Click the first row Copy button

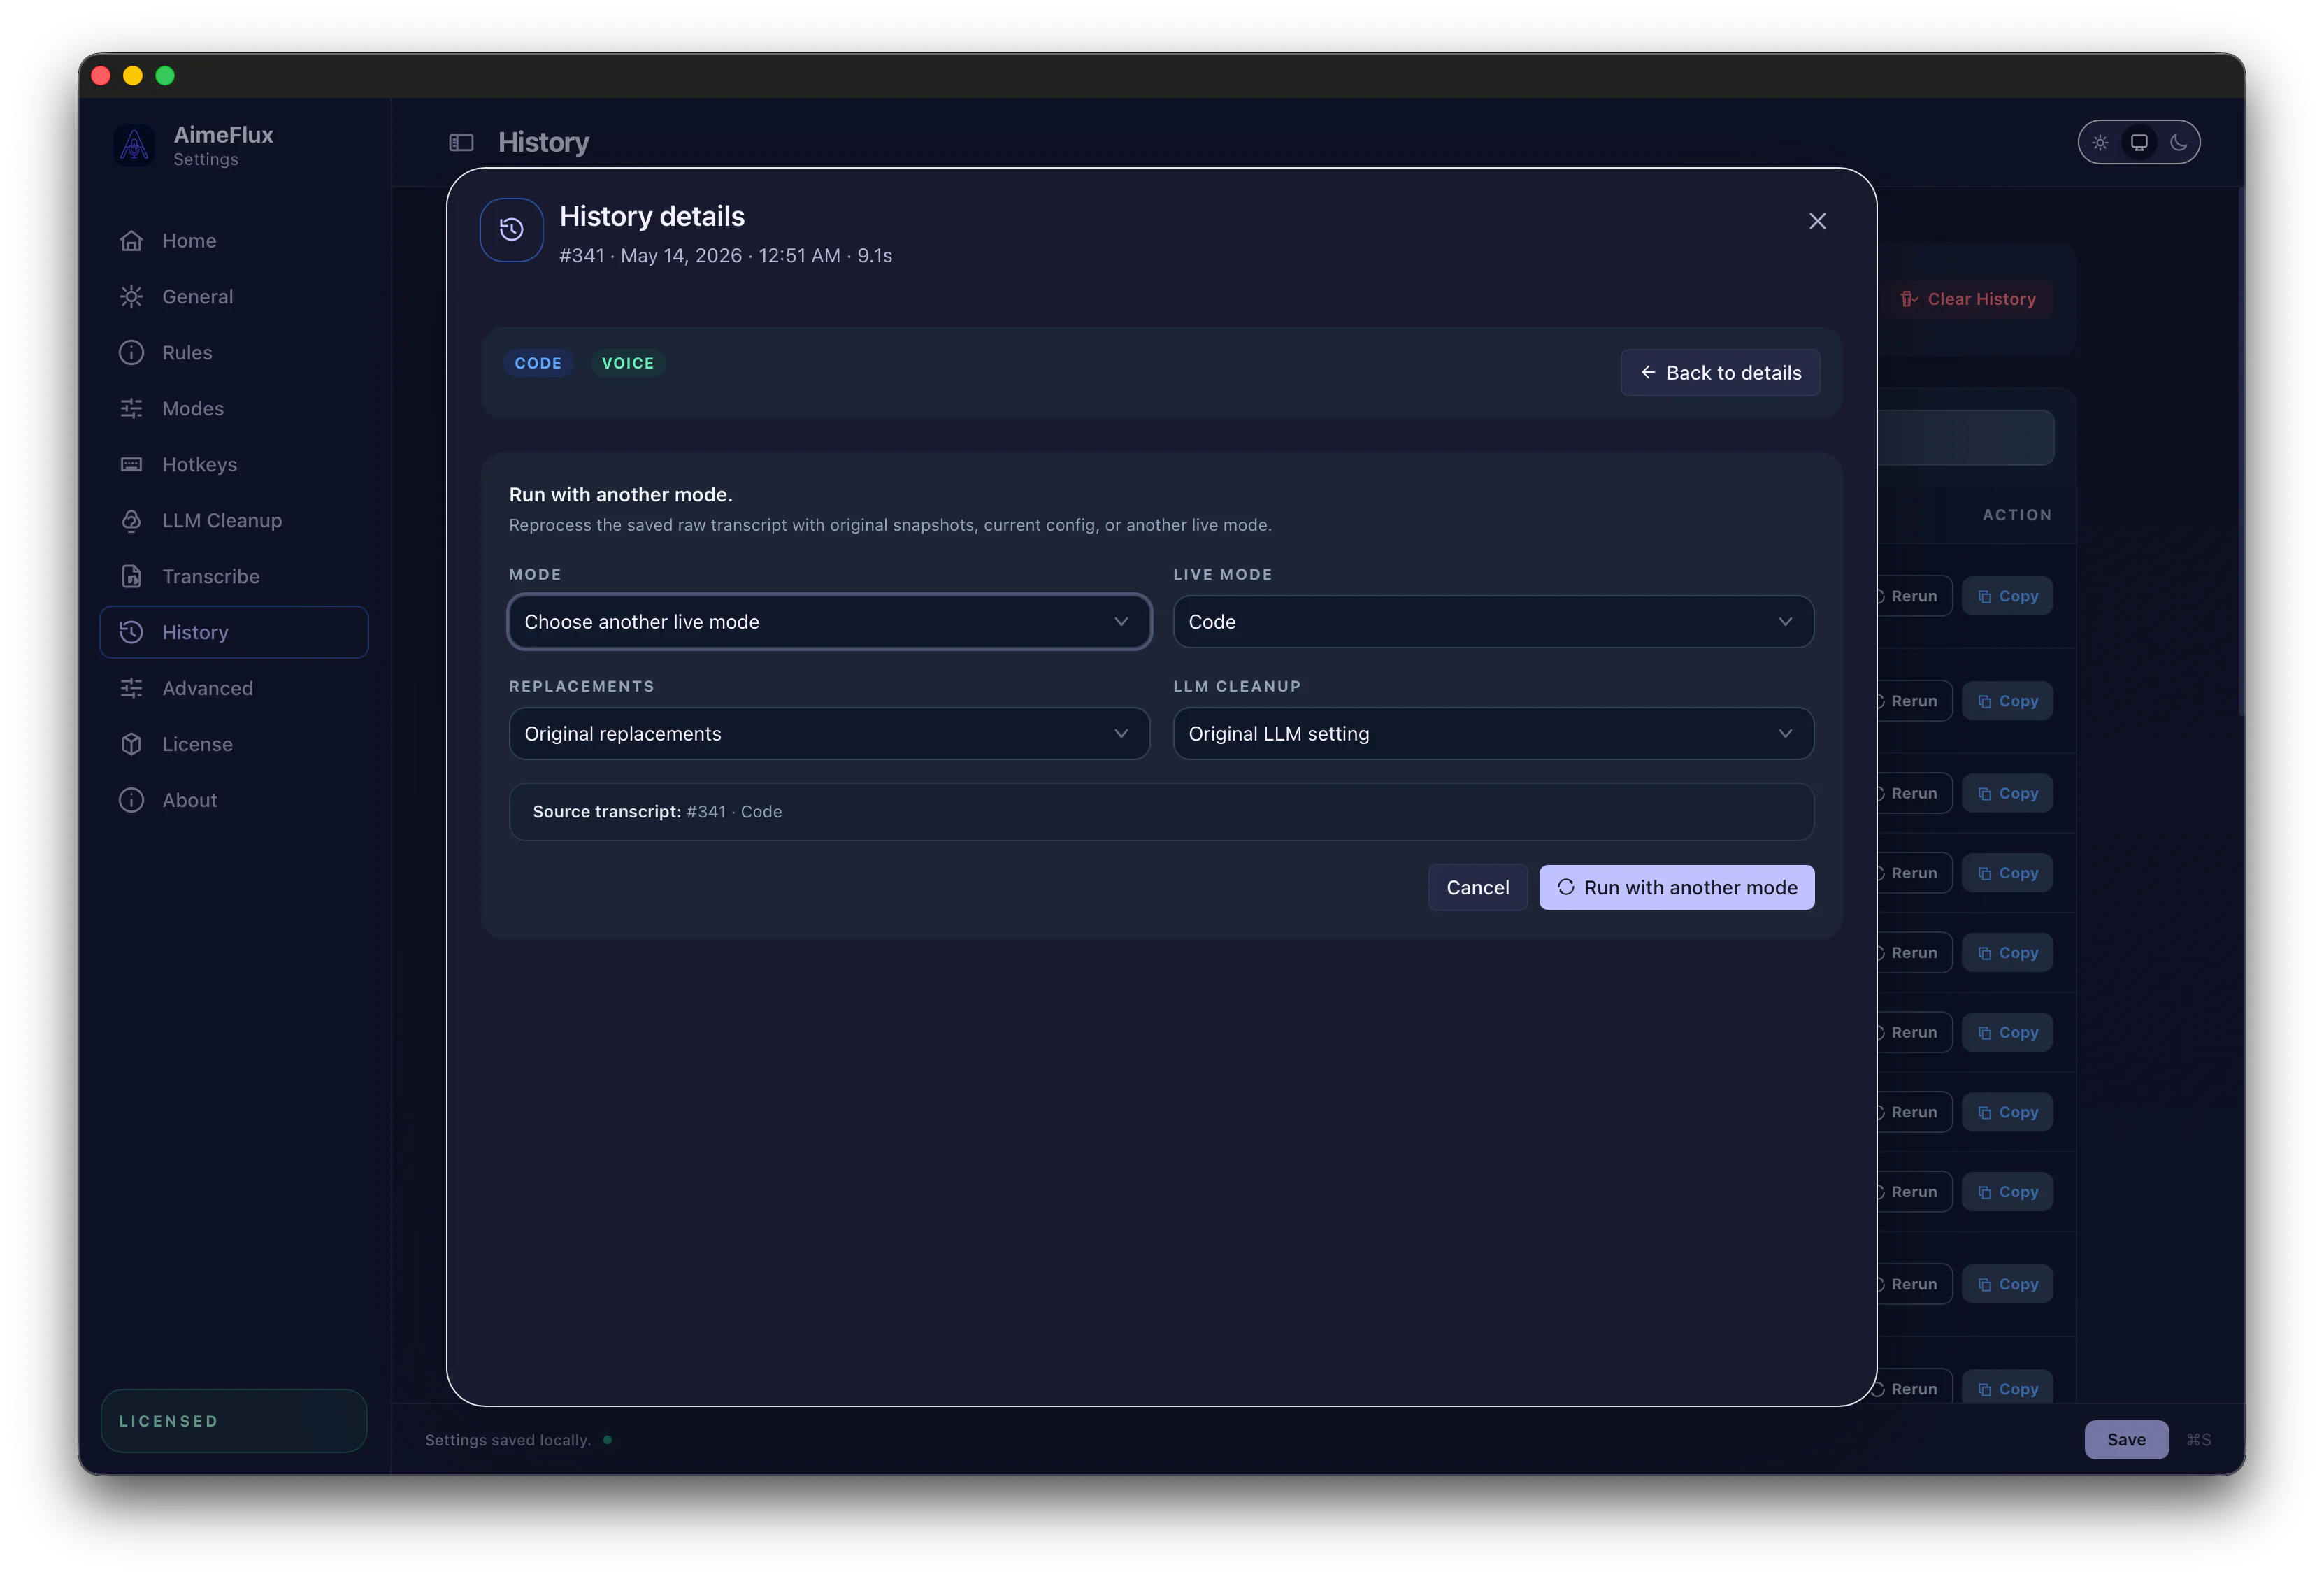(x=2007, y=597)
